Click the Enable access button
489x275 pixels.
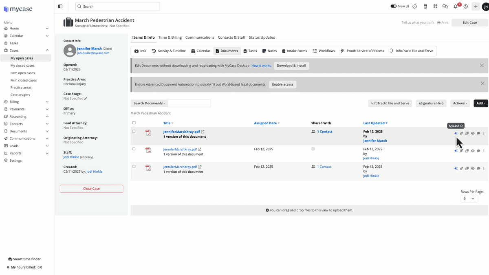[x=282, y=84]
